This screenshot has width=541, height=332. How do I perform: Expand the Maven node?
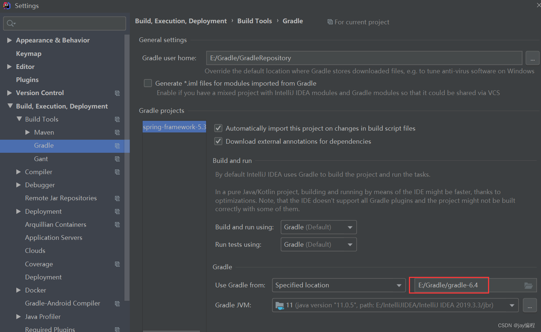pyautogui.click(x=28, y=132)
